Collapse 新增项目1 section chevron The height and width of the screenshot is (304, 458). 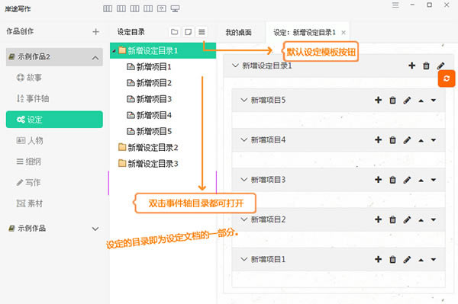tap(244, 259)
